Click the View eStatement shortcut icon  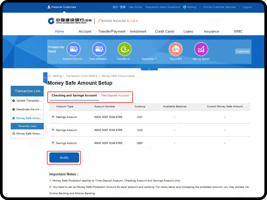[99, 49]
